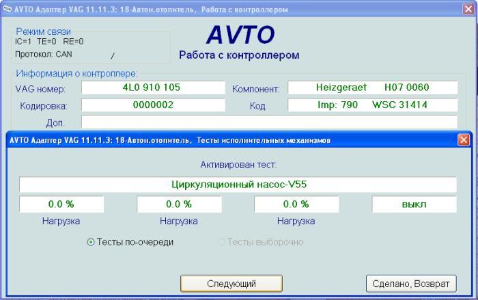Close the Работа с контроллером window
The image size is (478, 300).
pyautogui.click(x=468, y=9)
